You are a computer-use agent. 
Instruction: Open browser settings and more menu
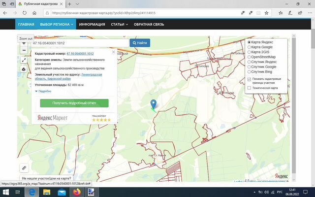[x=310, y=13]
